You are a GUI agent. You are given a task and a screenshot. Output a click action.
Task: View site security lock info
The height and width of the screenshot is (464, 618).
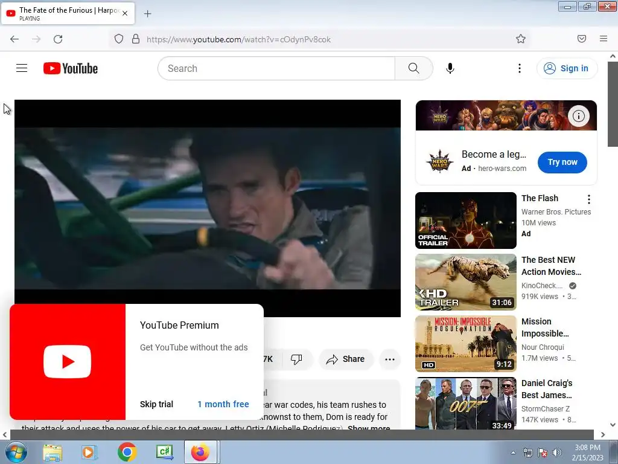point(136,39)
